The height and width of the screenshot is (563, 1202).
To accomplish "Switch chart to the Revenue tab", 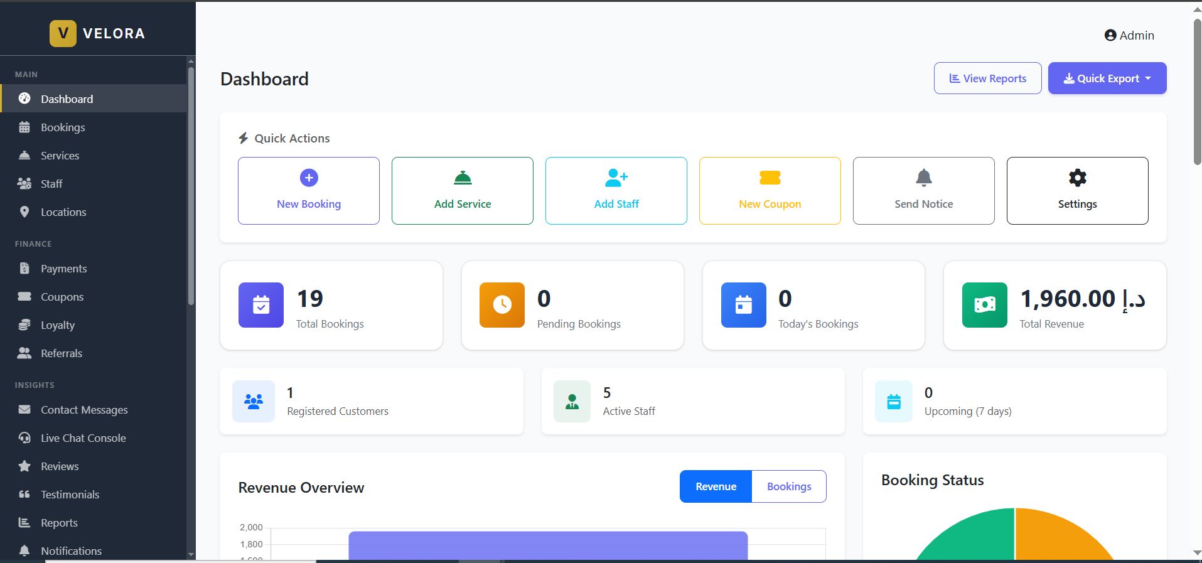I will point(716,486).
